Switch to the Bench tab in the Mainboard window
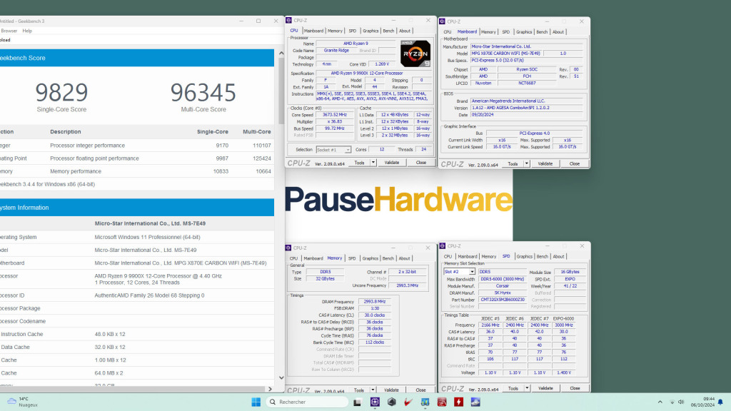 click(542, 31)
